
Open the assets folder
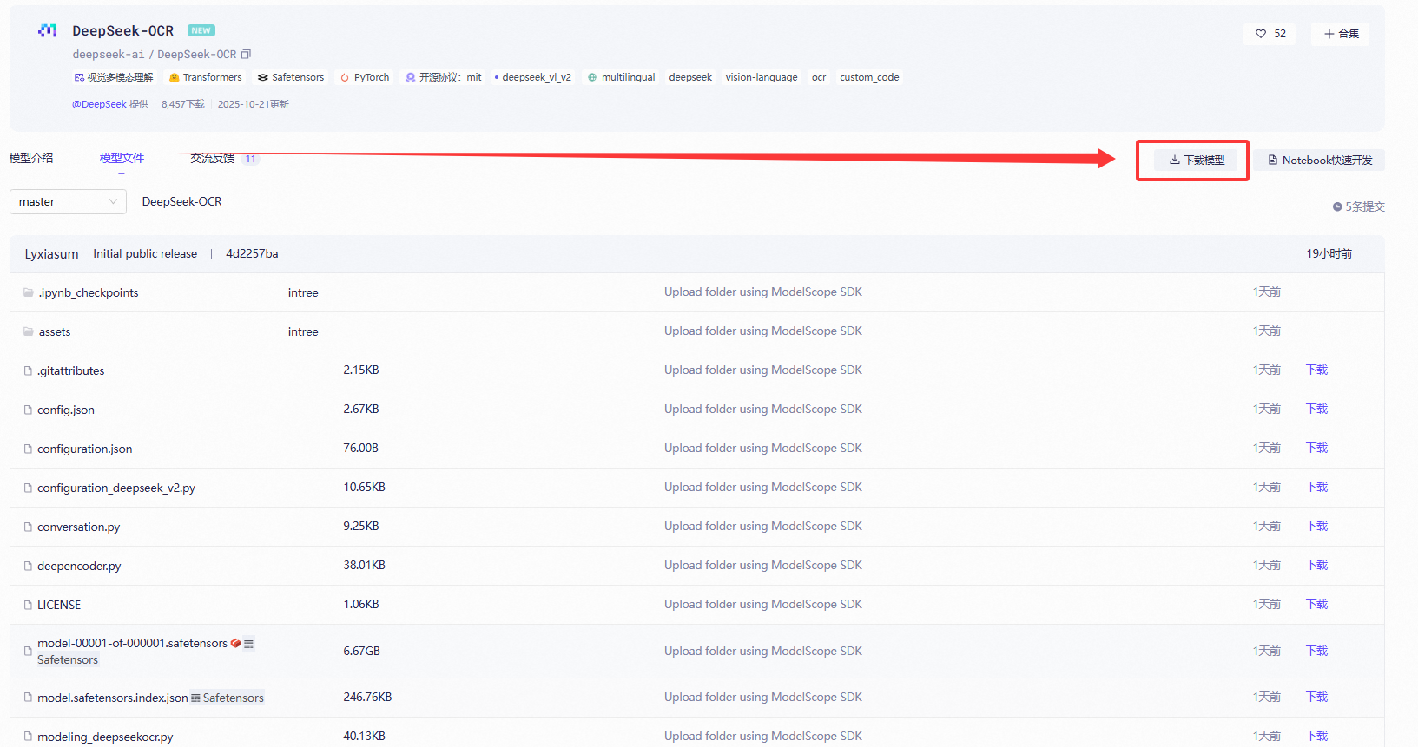tap(55, 331)
